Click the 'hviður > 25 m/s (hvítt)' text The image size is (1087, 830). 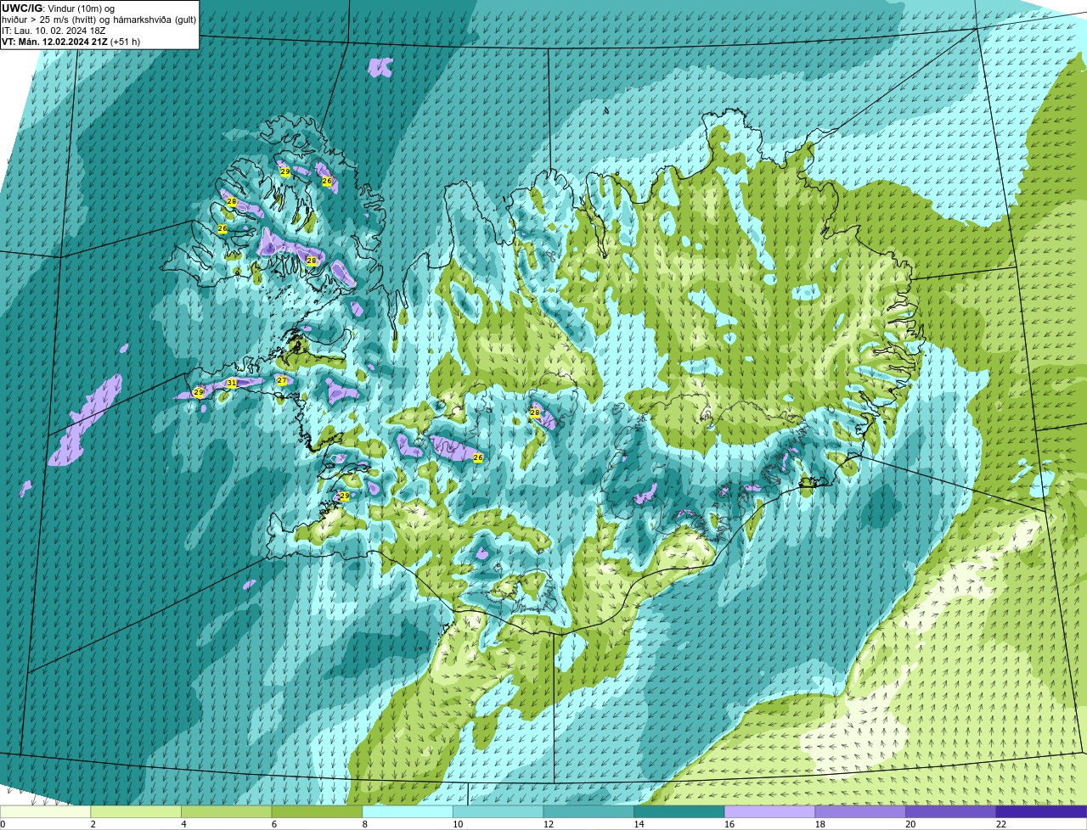tap(48, 20)
